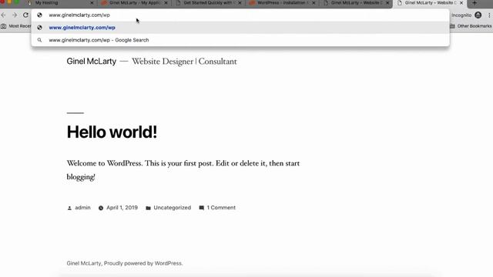Image resolution: width=493 pixels, height=277 pixels.
Task: Go back with the browser back arrow
Action: coord(4,15)
